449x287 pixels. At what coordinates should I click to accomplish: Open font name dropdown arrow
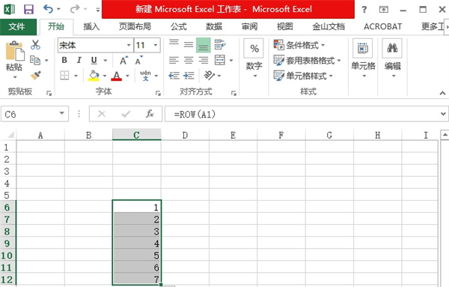[129, 45]
